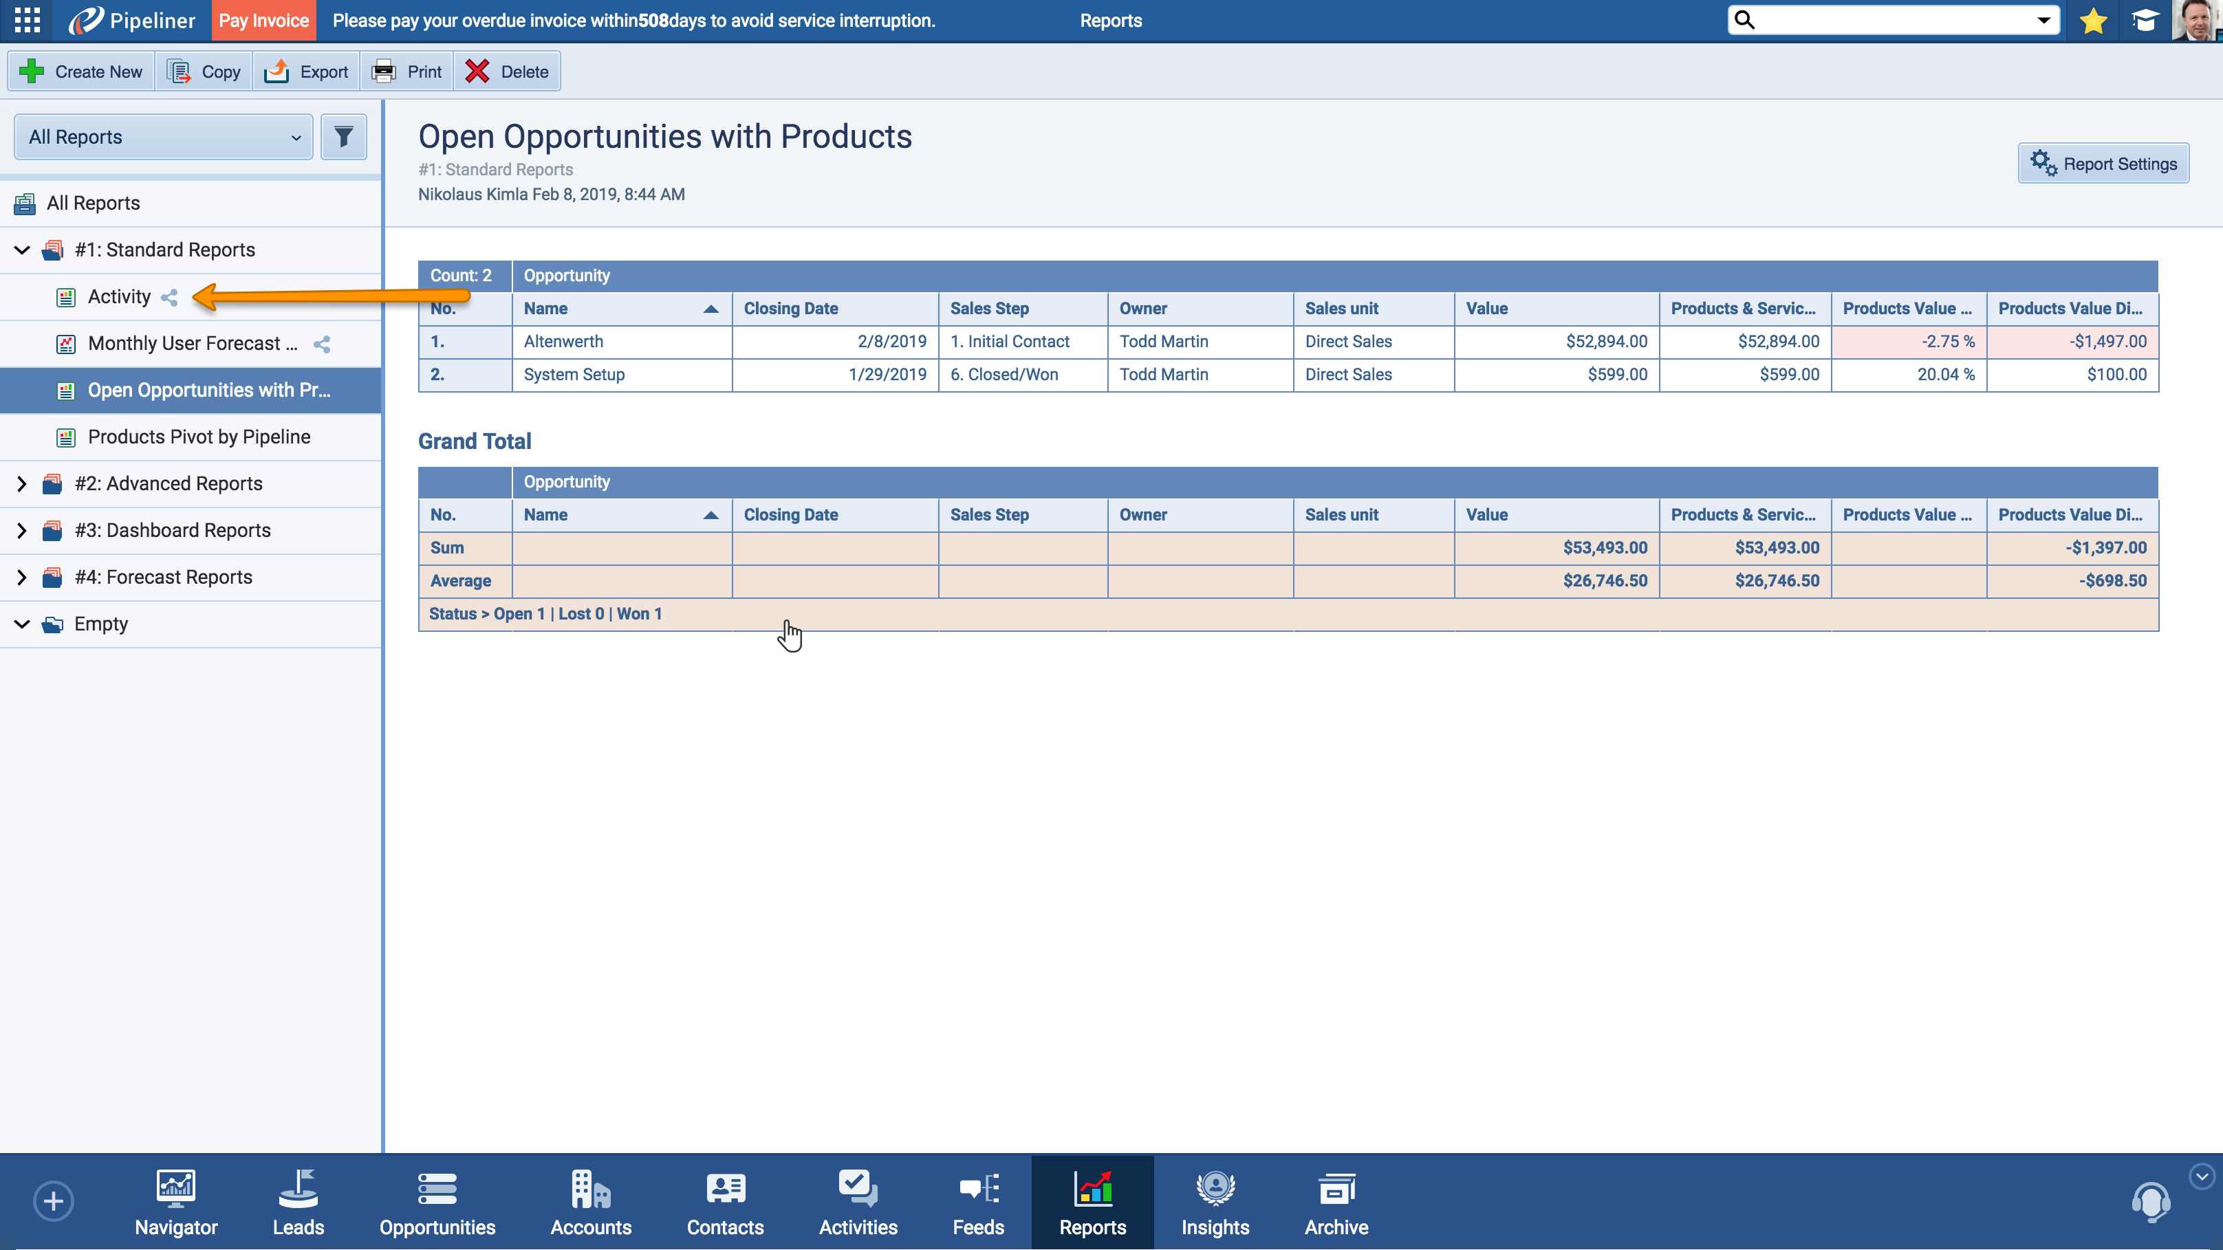The height and width of the screenshot is (1250, 2223).
Task: Click the Pay Invoice button
Action: click(263, 21)
